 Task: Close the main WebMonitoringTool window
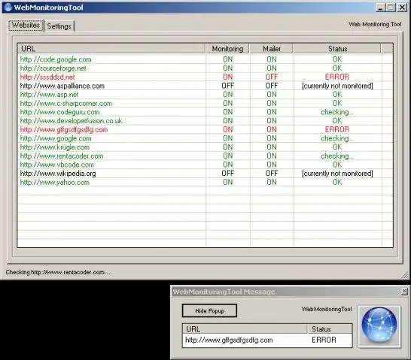[402, 8]
